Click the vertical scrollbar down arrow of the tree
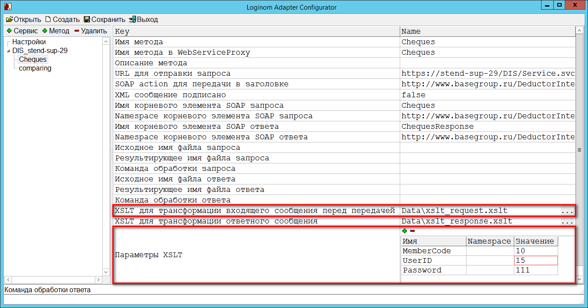Screen dimensions: 588x308 (x=106, y=272)
